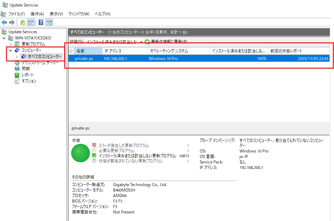Image resolution: width=334 pixels, height=221 pixels.
Task: Click the blue back arrow icon
Action: click(4, 22)
